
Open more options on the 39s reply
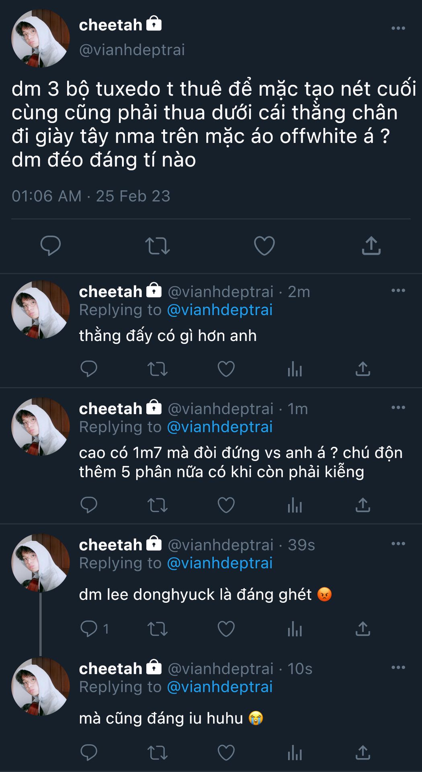(x=398, y=544)
